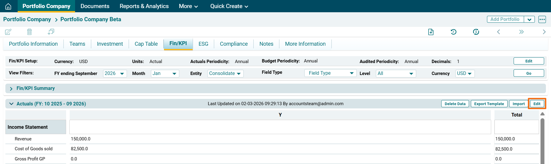Click the trash delete icon

[29, 32]
